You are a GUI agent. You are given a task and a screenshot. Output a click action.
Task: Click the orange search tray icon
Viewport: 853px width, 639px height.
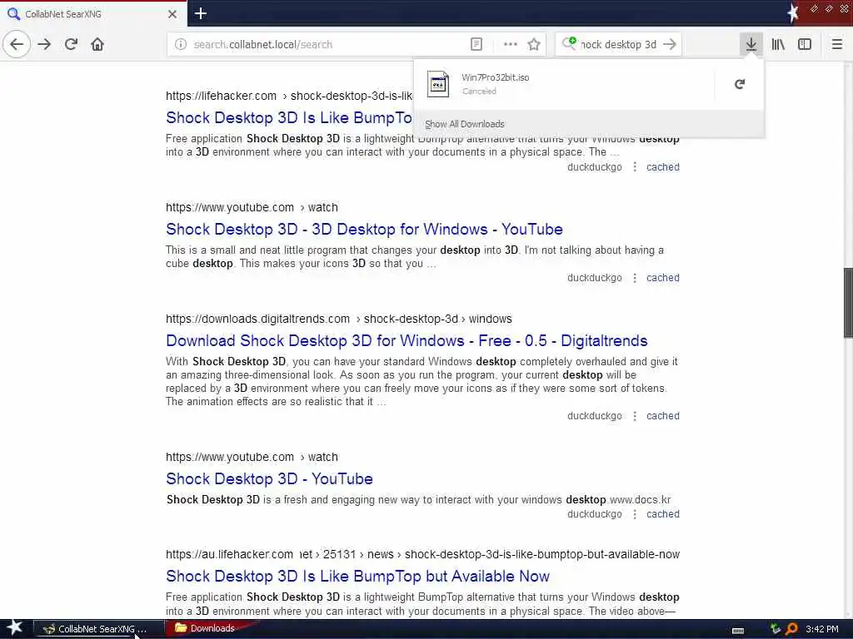click(791, 629)
